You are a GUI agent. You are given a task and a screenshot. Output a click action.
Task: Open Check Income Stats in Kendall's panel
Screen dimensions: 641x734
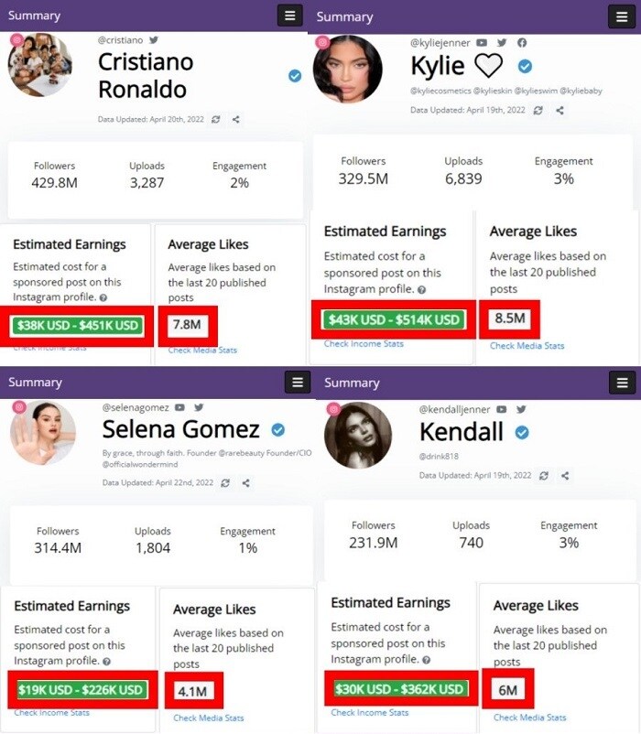click(x=369, y=713)
